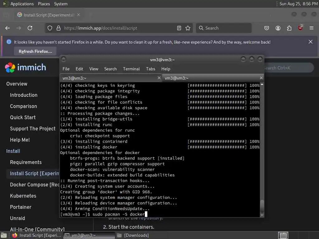The image size is (319, 239).
Task: Open the Applications menu
Action: (22, 4)
